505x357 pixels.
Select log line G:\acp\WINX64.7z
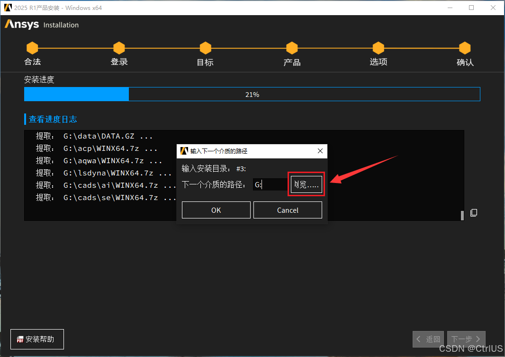pyautogui.click(x=97, y=148)
